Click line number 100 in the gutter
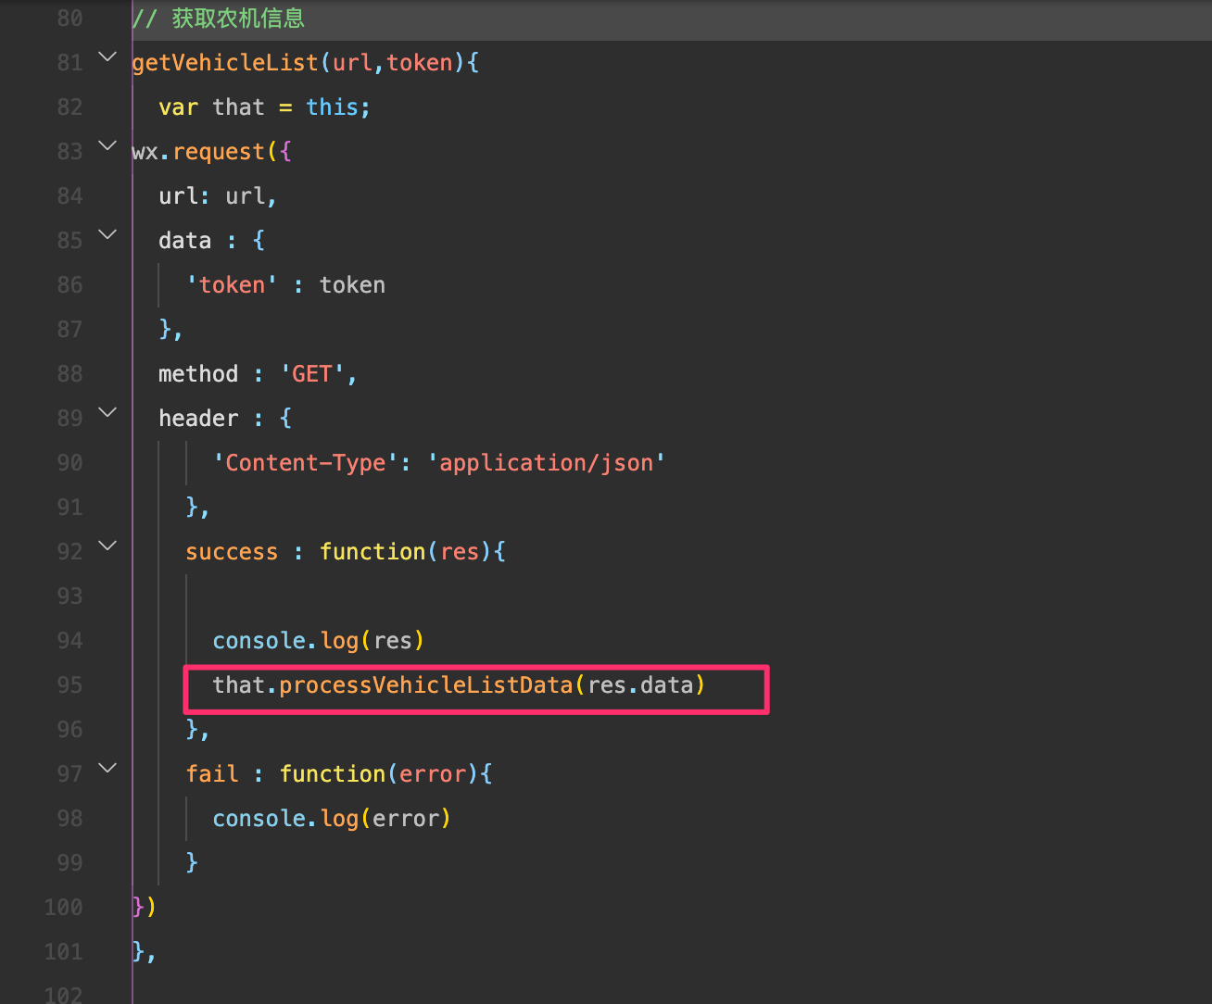The height and width of the screenshot is (1004, 1212). 63,908
